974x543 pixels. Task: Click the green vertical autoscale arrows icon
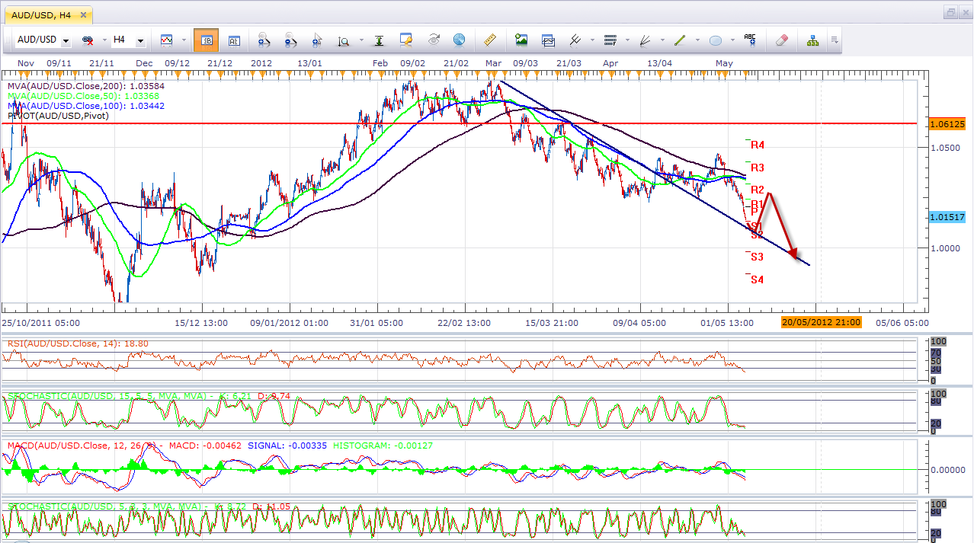(380, 40)
